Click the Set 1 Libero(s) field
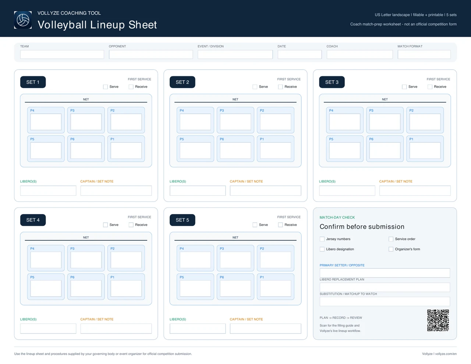The image size is (471, 364). pyautogui.click(x=48, y=191)
